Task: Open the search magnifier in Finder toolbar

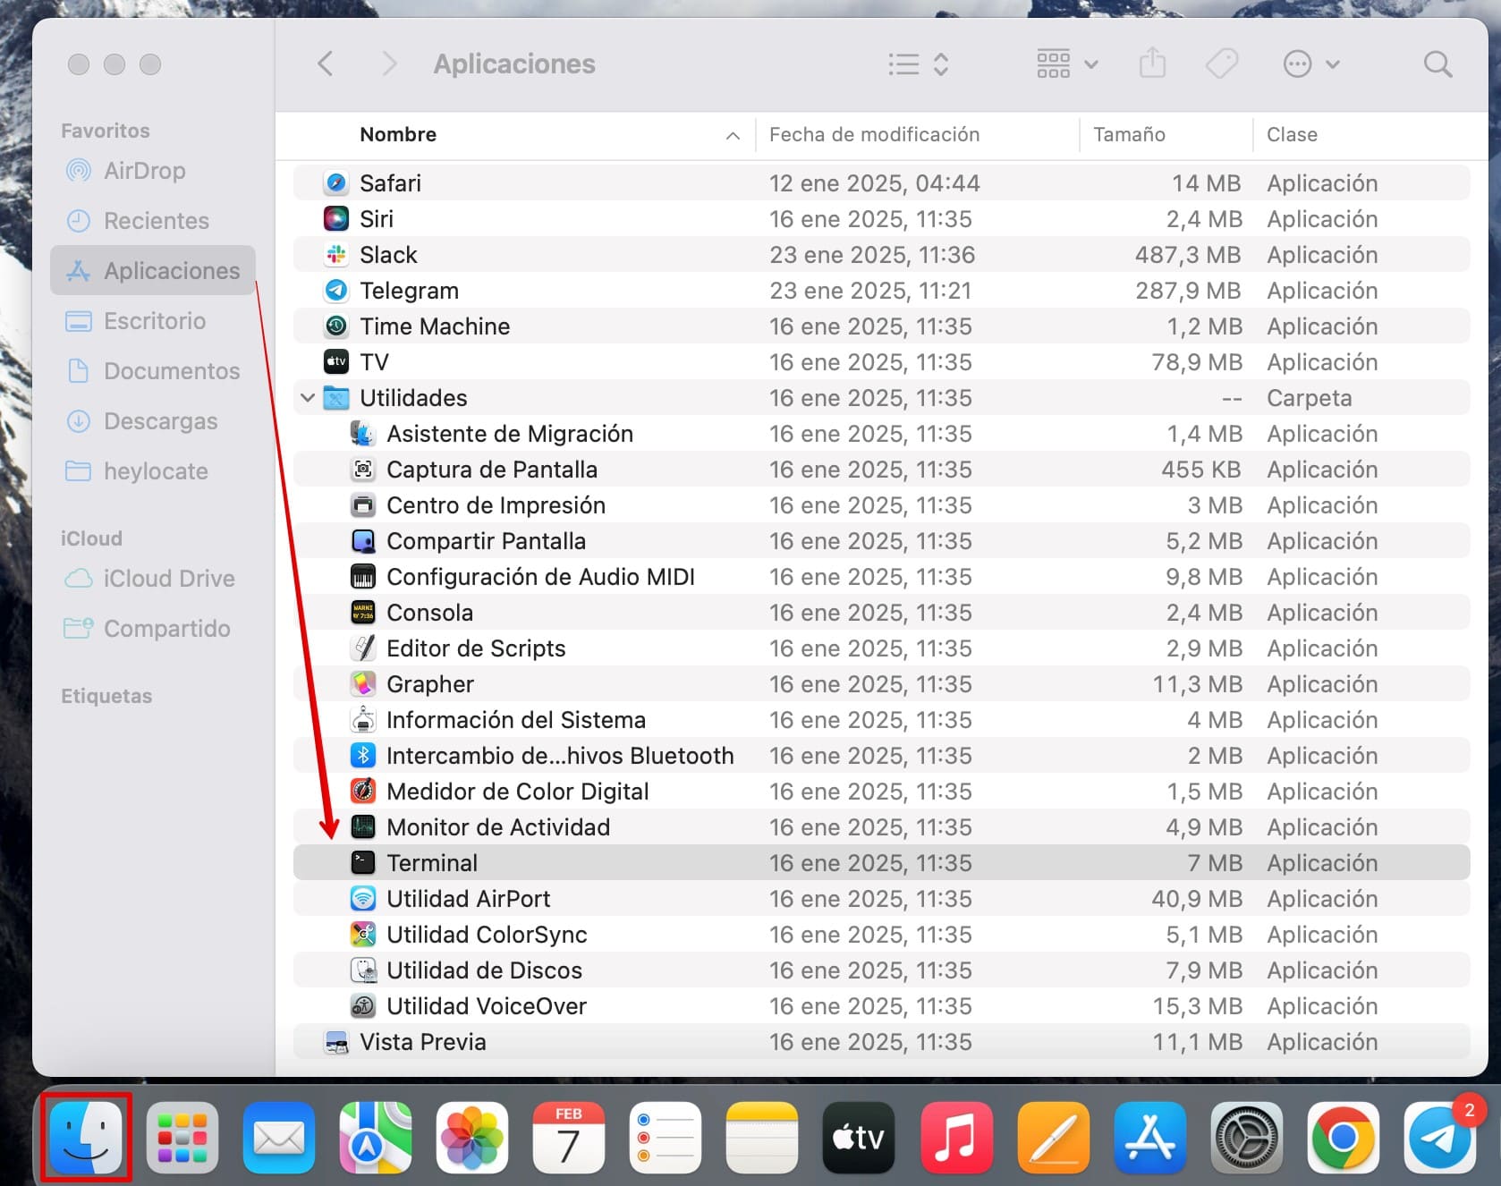Action: (1437, 64)
